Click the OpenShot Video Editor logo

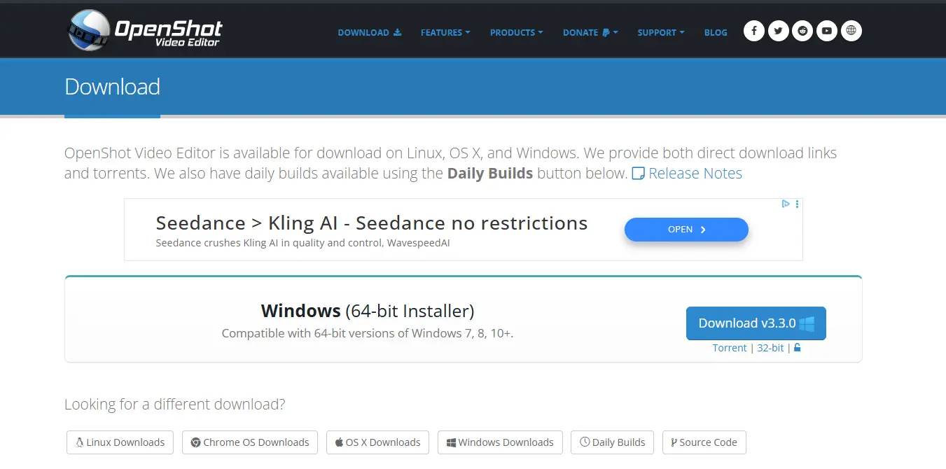coord(144,30)
